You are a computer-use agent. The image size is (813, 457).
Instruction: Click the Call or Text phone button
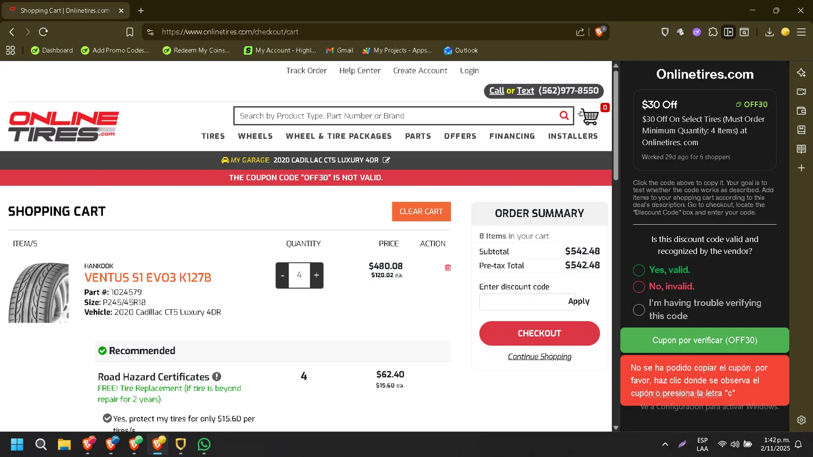(544, 91)
